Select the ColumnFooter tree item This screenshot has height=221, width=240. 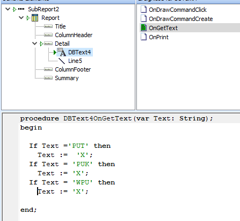(x=72, y=69)
